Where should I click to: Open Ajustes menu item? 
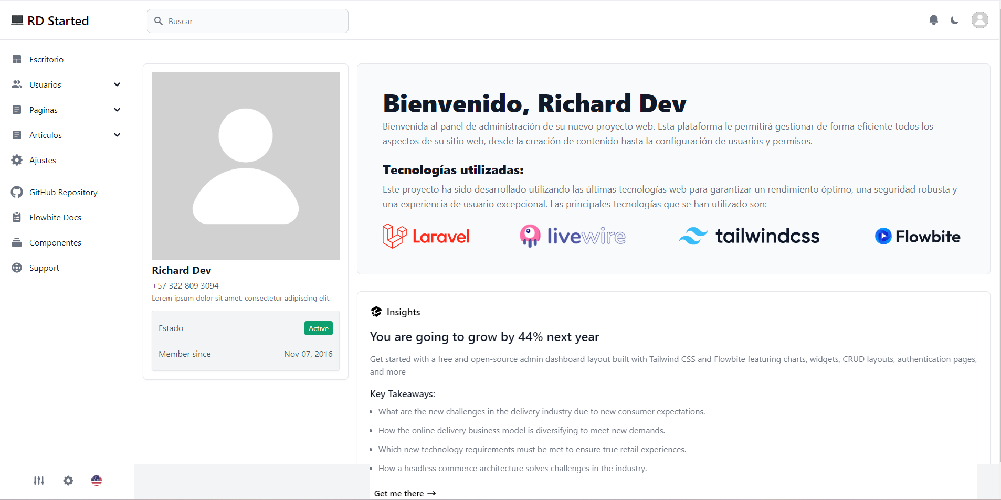point(67,160)
